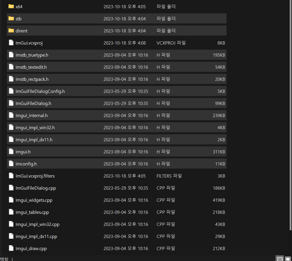Switch to large icons view button
Viewport: 292px width, 261px height.
[x=288, y=259]
